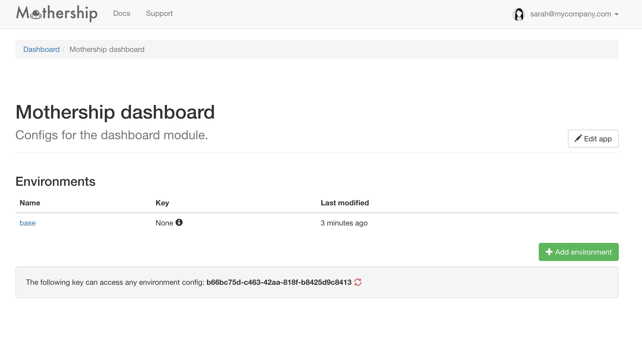Image resolution: width=642 pixels, height=352 pixels.
Task: Click Sarah's user avatar icon
Action: click(519, 14)
